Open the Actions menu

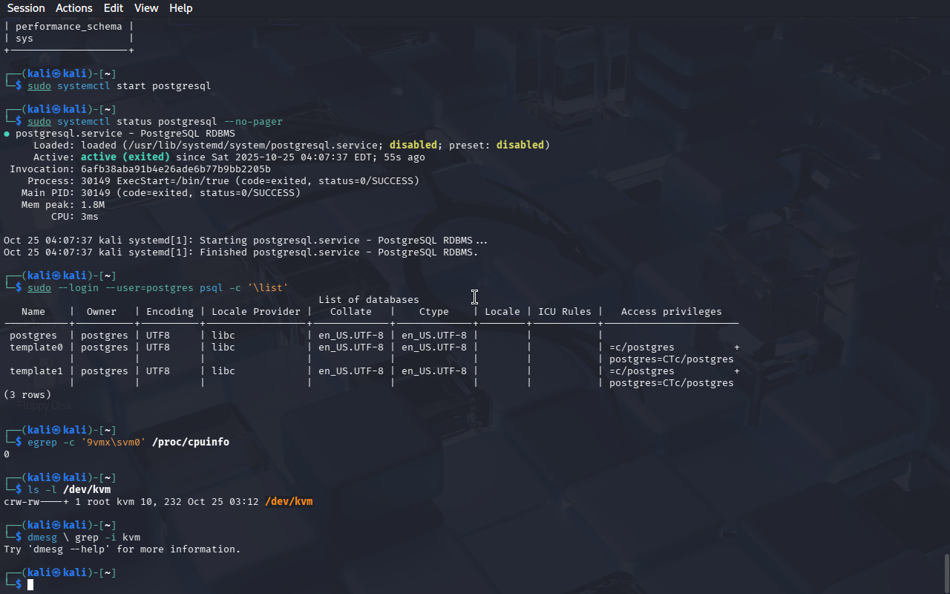coord(74,8)
